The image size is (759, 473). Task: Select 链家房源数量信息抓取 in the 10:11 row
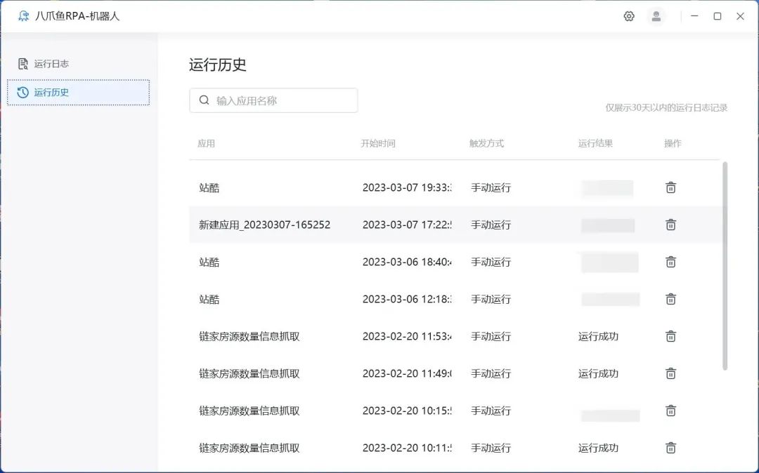(249, 448)
